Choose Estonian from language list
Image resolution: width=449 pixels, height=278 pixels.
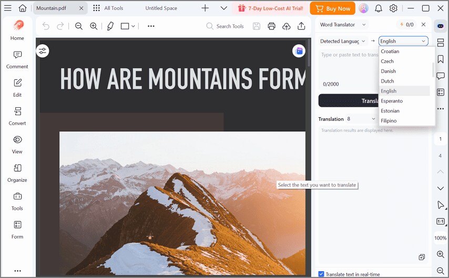coord(404,111)
